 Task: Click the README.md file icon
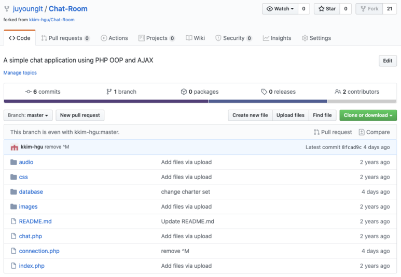13,222
